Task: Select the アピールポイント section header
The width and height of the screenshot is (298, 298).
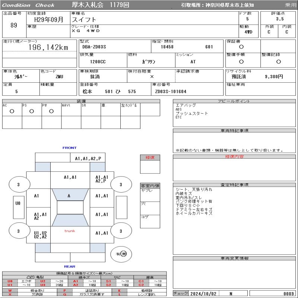Action: [234, 101]
